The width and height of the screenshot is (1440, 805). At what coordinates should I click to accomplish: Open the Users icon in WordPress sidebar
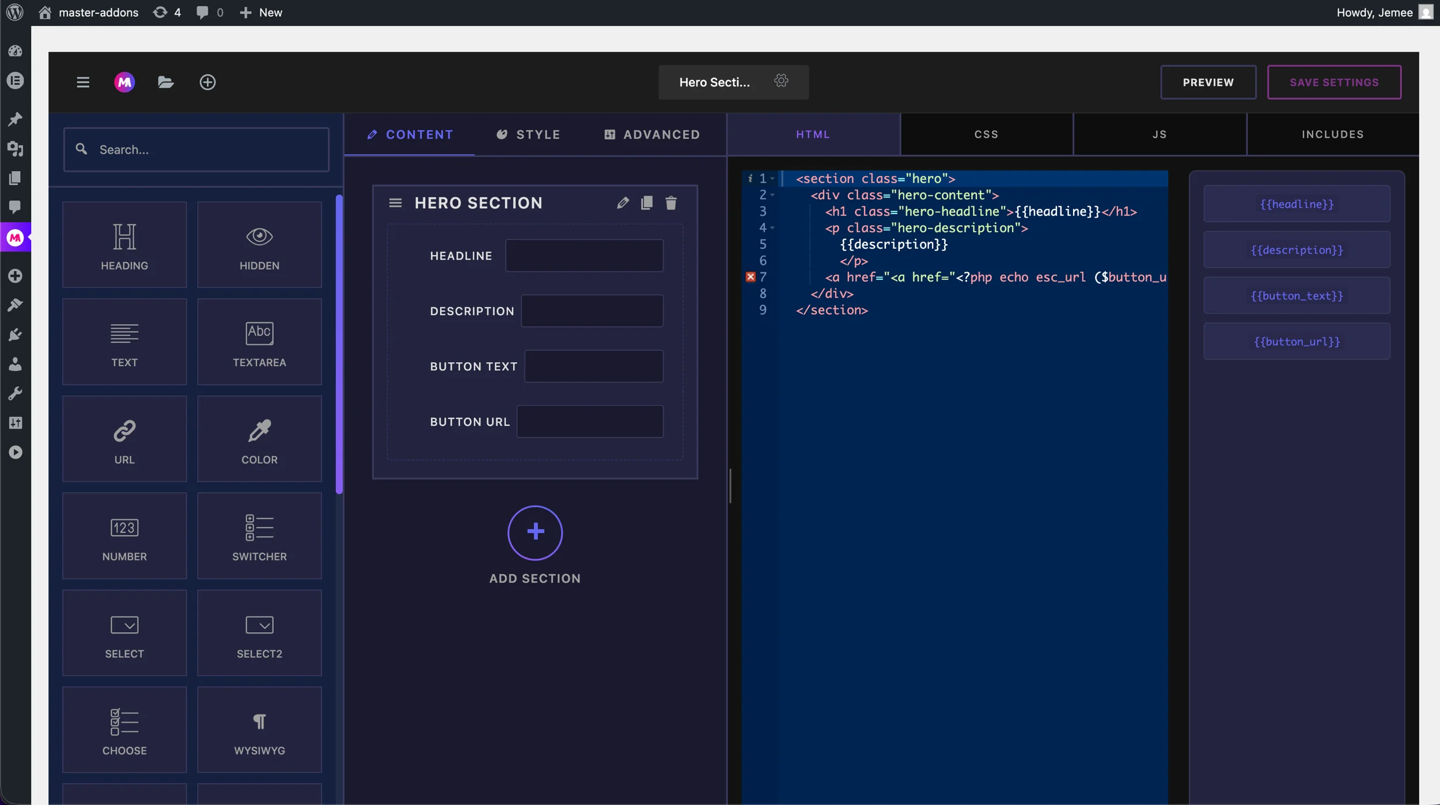[15, 364]
